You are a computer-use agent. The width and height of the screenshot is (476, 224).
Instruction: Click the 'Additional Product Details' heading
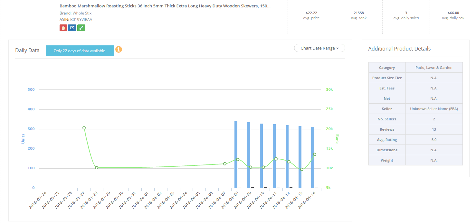pyautogui.click(x=399, y=49)
